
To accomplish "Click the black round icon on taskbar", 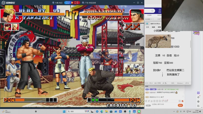I will [x=125, y=111].
